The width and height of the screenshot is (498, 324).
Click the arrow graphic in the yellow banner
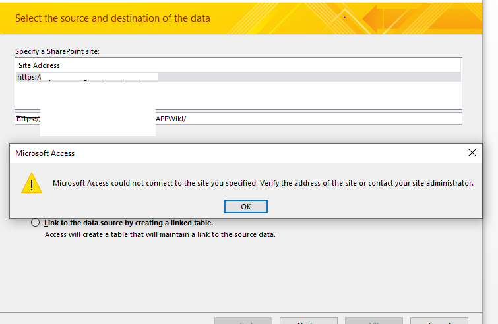tap(422, 18)
